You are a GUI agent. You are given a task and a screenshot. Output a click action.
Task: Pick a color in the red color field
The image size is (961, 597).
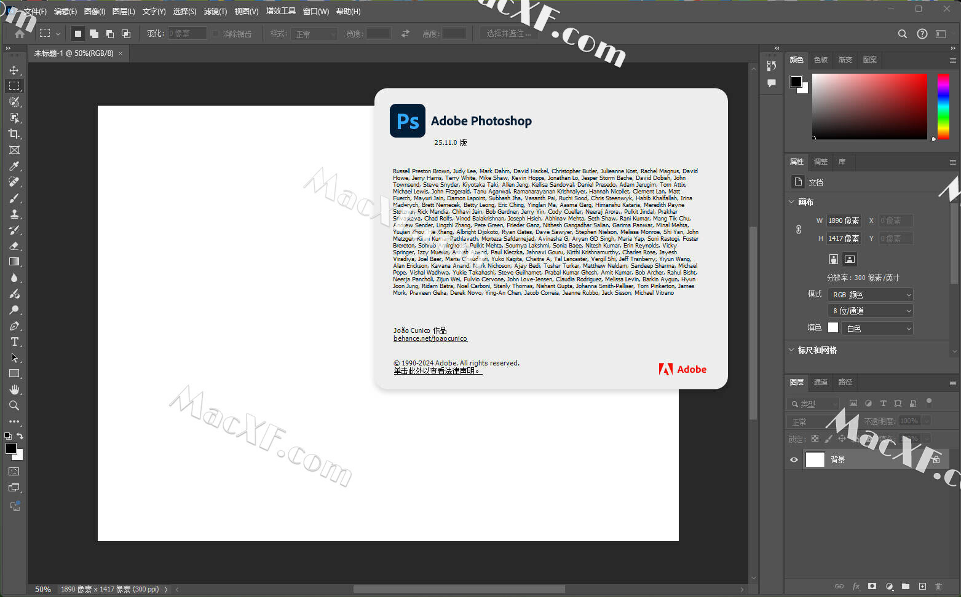click(x=869, y=106)
